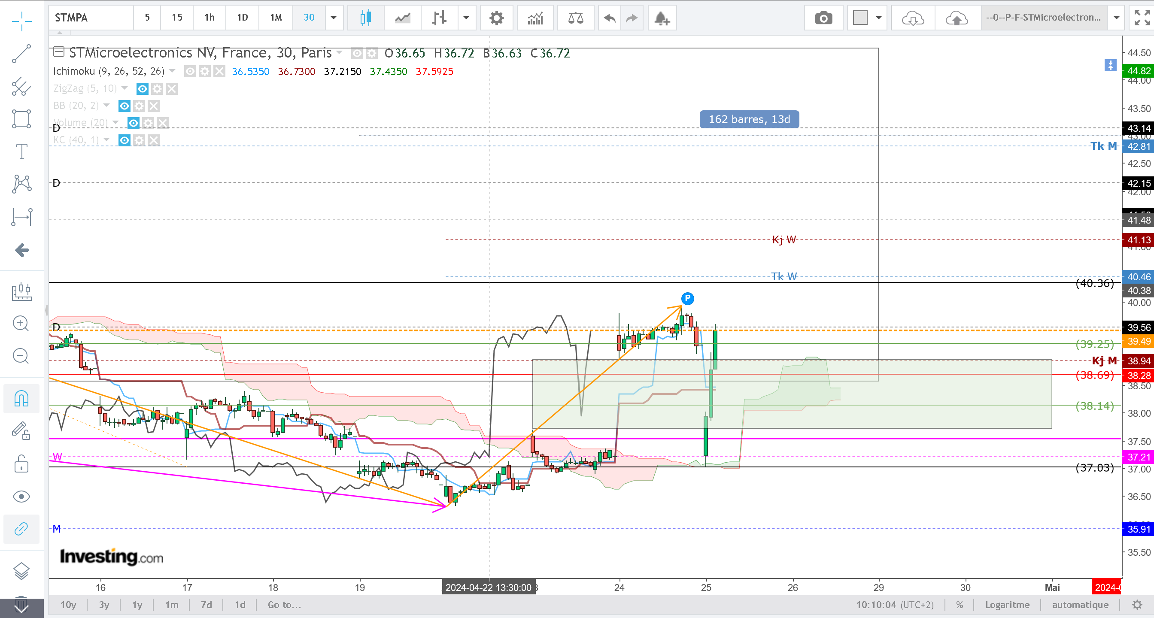Image resolution: width=1154 pixels, height=618 pixels.
Task: Select the 1D interval in top toolbar
Action: (x=243, y=18)
